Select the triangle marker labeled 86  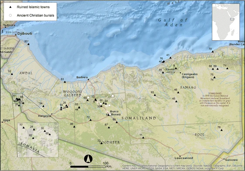pyautogui.click(x=74, y=127)
